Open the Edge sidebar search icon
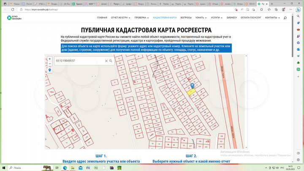Image resolution: width=304 pixels, height=171 pixels. click(298, 16)
